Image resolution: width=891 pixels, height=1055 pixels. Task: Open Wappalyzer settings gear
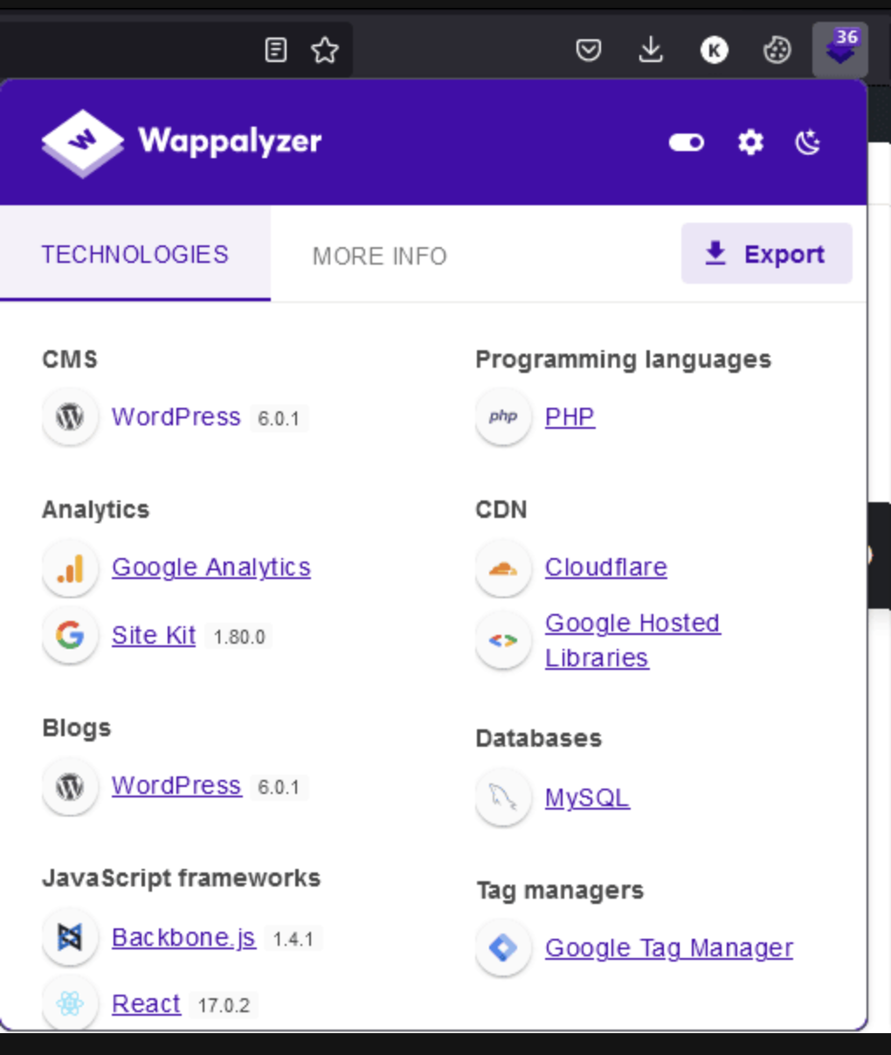click(750, 142)
